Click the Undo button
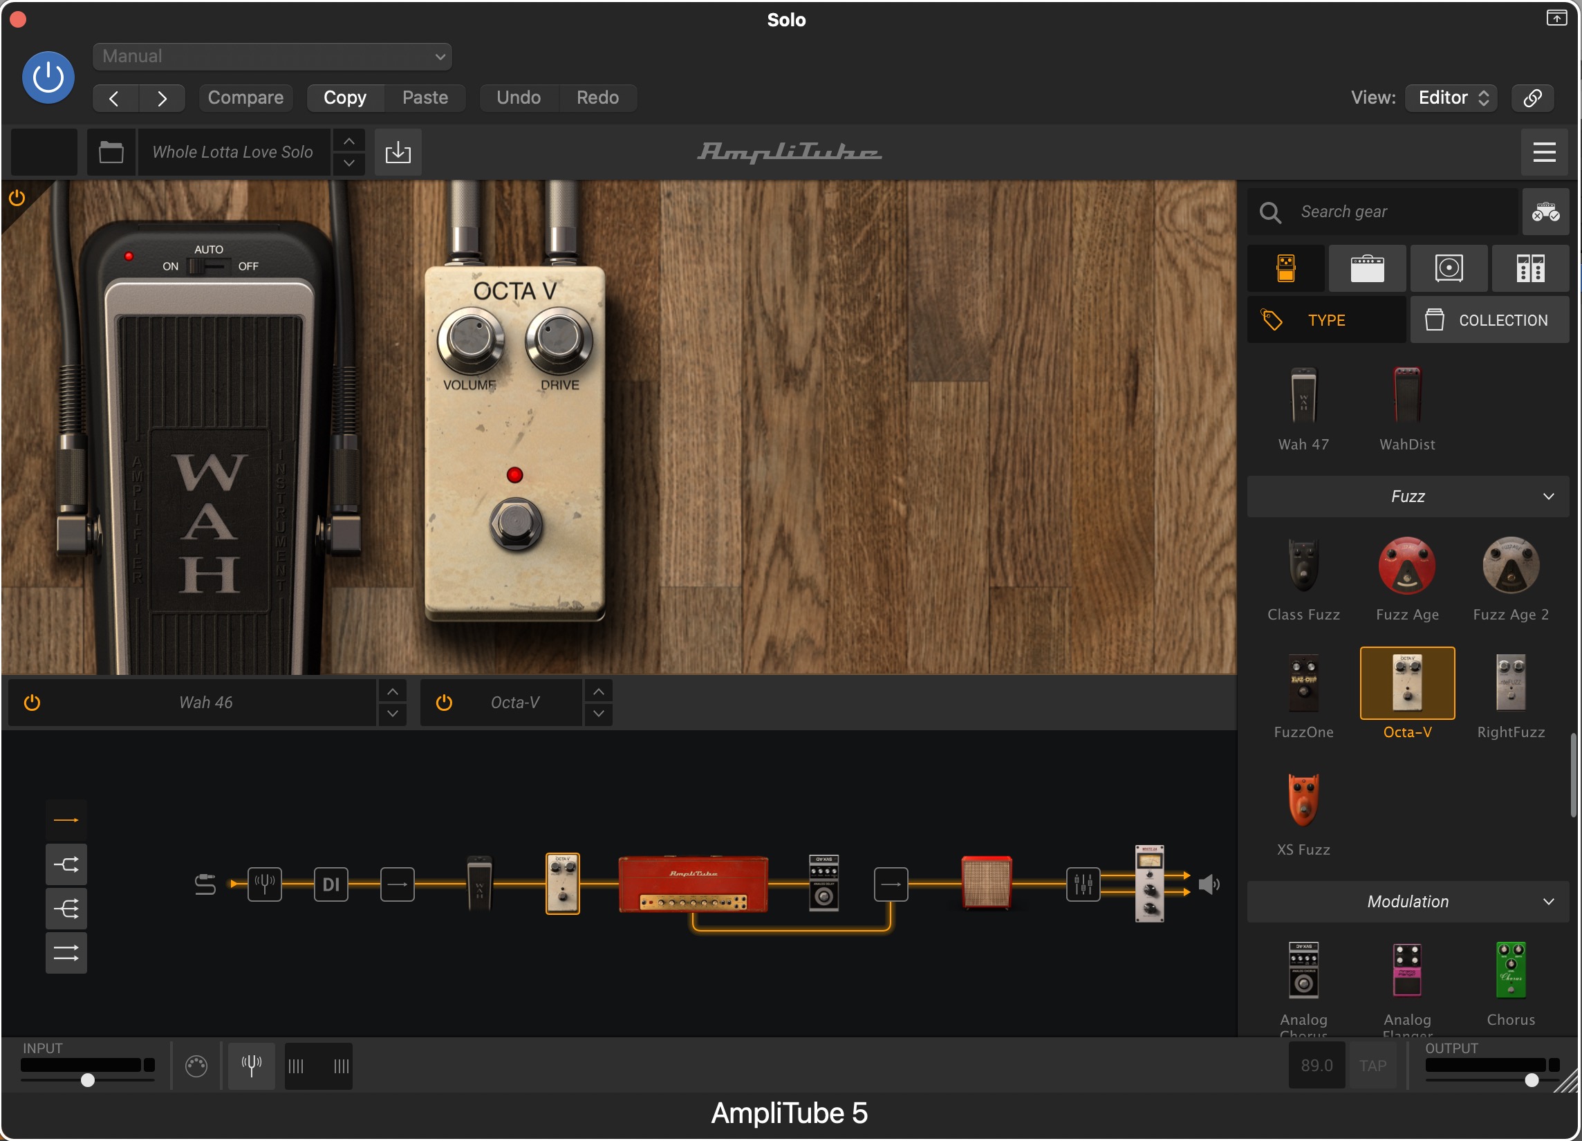1582x1141 pixels. (x=519, y=98)
